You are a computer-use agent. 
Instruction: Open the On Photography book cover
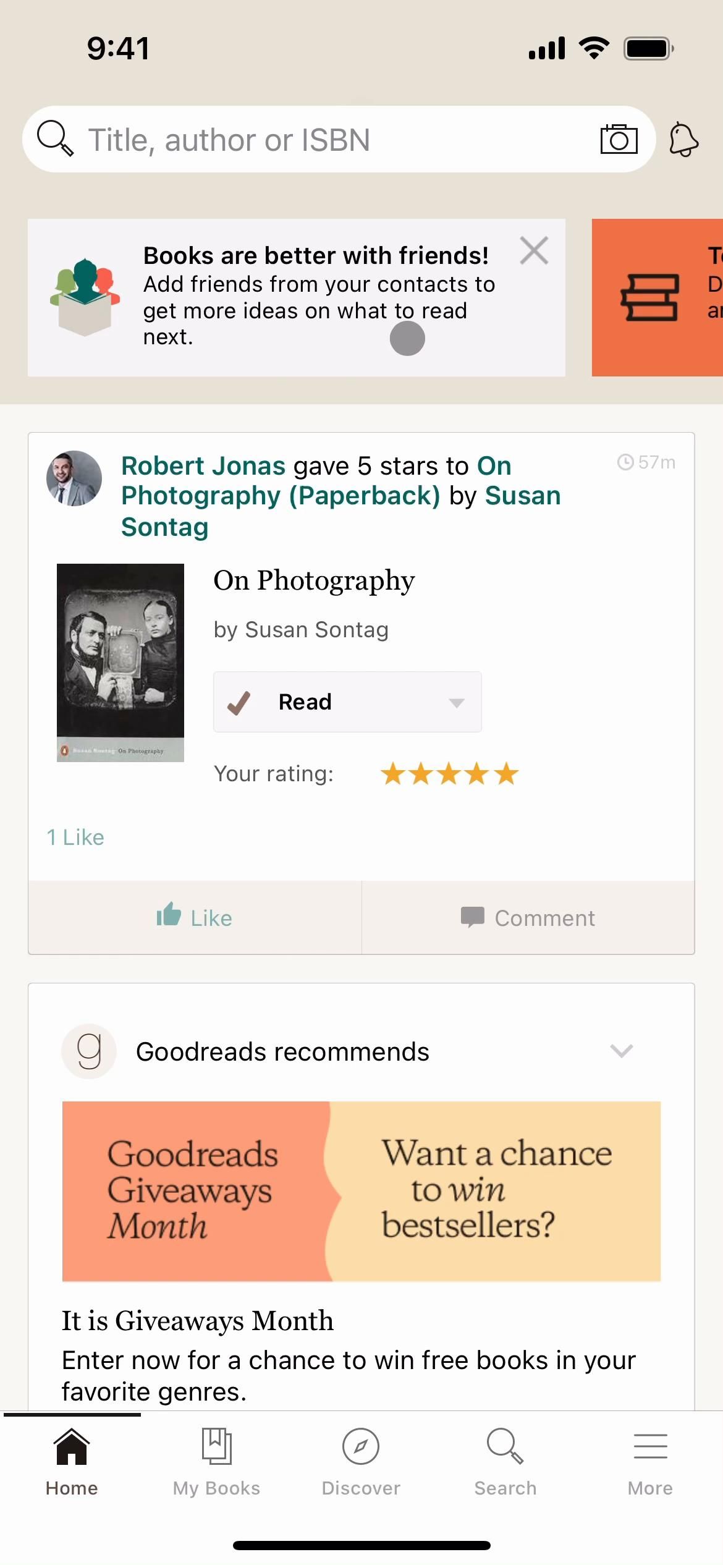120,662
